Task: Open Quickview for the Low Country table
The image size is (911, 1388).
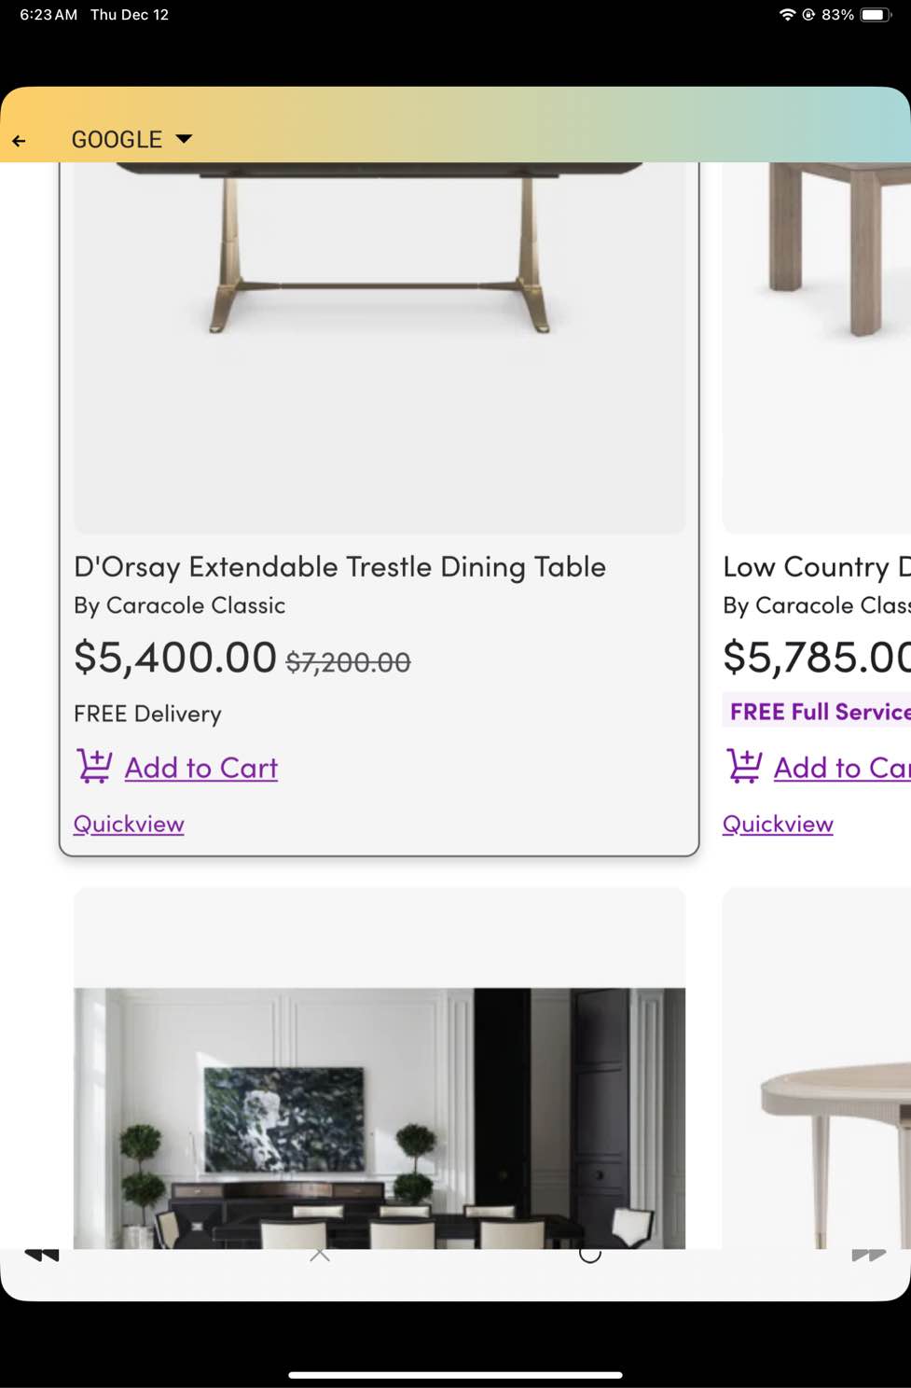Action: click(778, 824)
